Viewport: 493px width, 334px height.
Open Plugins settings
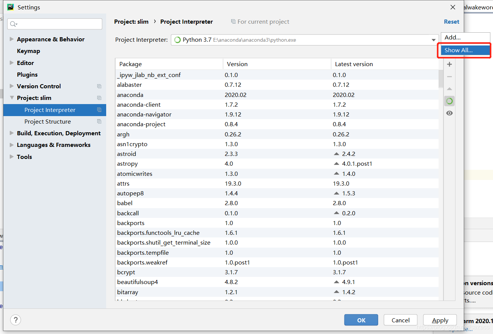27,74
